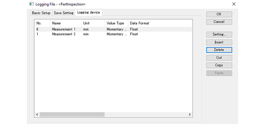Click the Cancel button
The width and height of the screenshot is (265, 124).
pyautogui.click(x=219, y=22)
